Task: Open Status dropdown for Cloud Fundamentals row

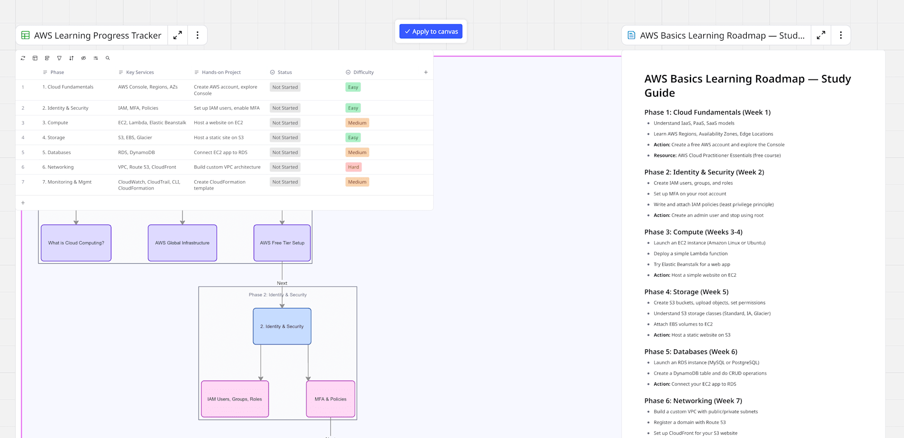Action: 285,87
